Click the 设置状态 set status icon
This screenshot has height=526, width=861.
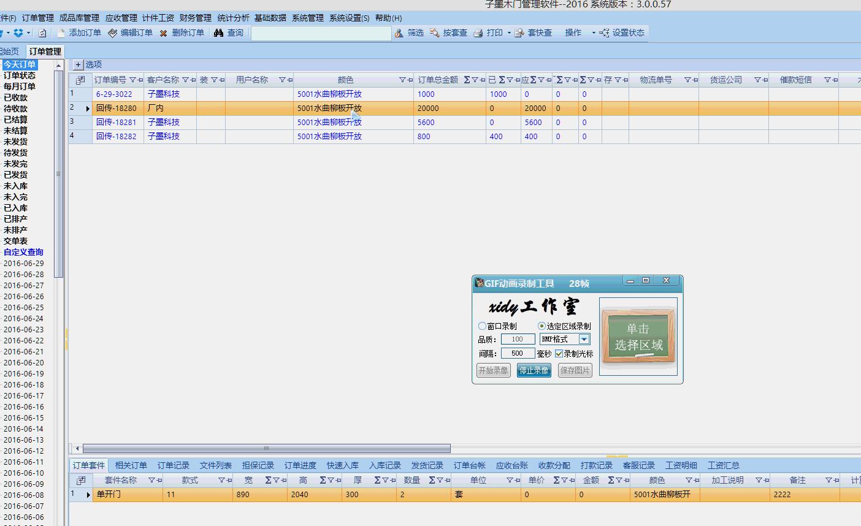click(x=604, y=33)
